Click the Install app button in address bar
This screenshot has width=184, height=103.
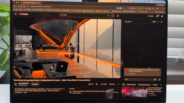(x=120, y=8)
